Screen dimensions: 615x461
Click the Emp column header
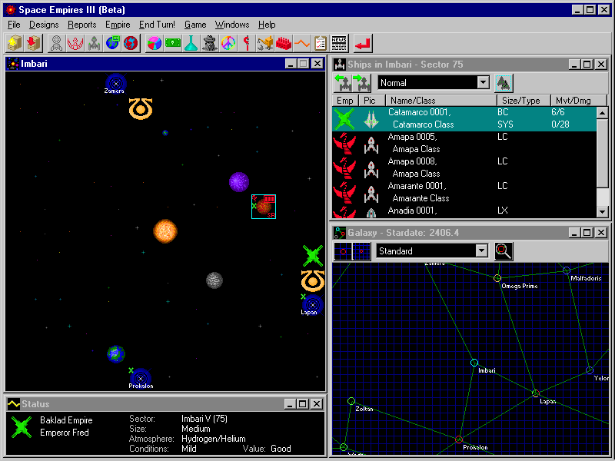[x=345, y=101]
